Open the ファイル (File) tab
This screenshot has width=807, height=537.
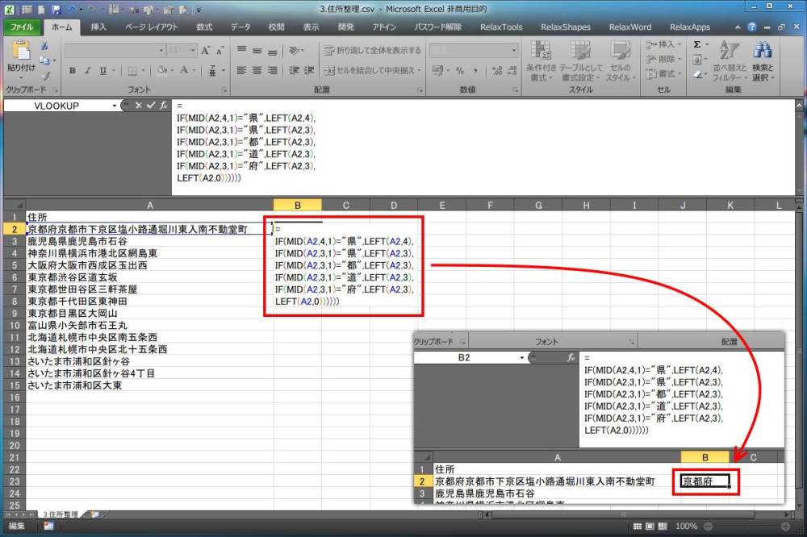point(22,27)
